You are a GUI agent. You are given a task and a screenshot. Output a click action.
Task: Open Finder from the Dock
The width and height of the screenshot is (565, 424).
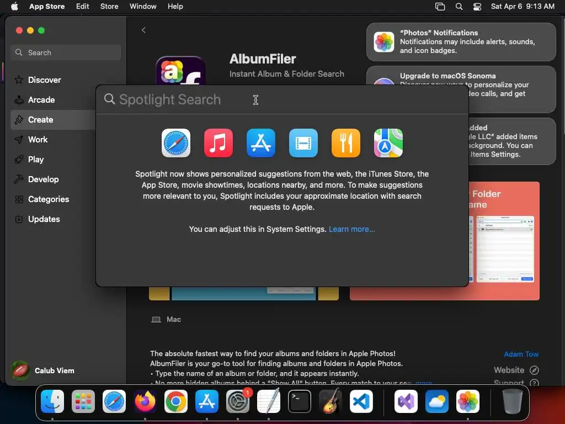click(52, 401)
